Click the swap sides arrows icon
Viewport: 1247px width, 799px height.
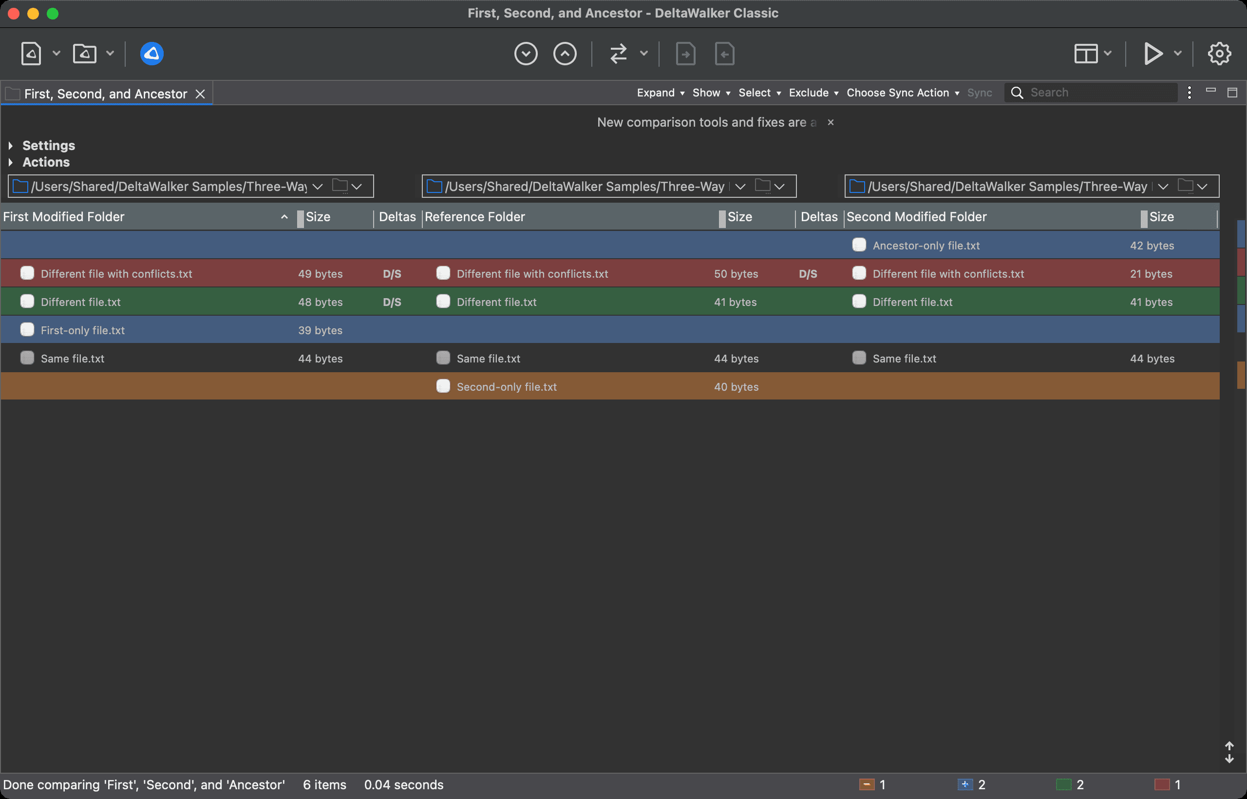(x=618, y=54)
